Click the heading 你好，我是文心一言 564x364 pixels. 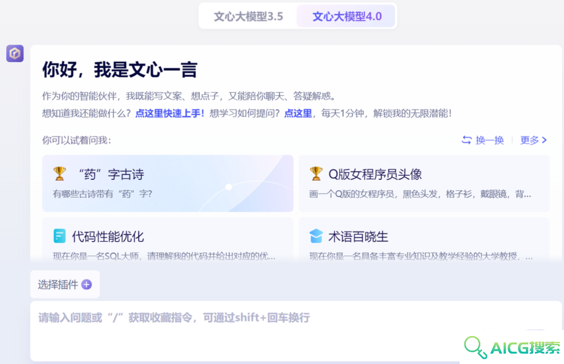(120, 70)
